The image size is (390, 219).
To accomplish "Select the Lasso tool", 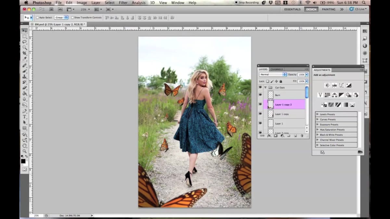I will click(x=24, y=42).
